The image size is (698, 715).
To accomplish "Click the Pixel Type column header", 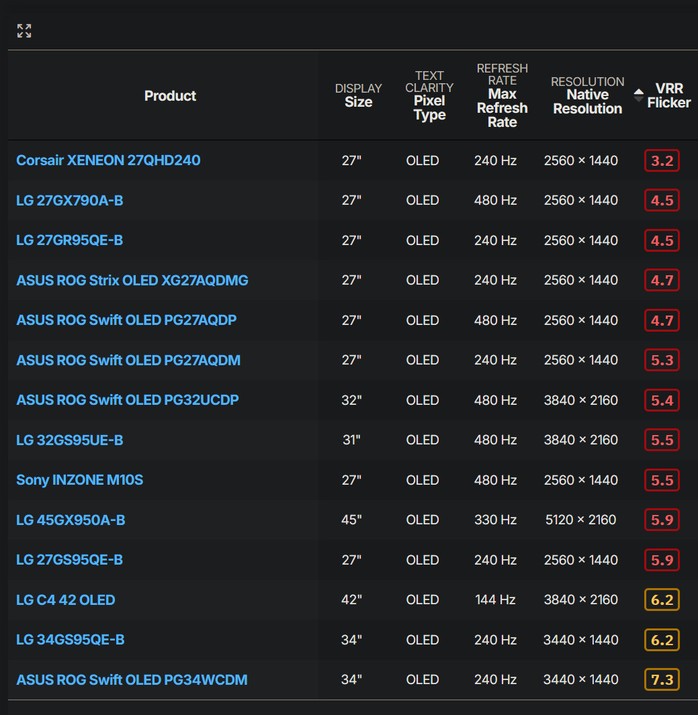I will tap(429, 95).
